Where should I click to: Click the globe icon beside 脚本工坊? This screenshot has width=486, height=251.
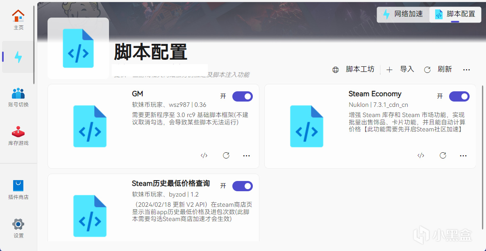point(335,70)
